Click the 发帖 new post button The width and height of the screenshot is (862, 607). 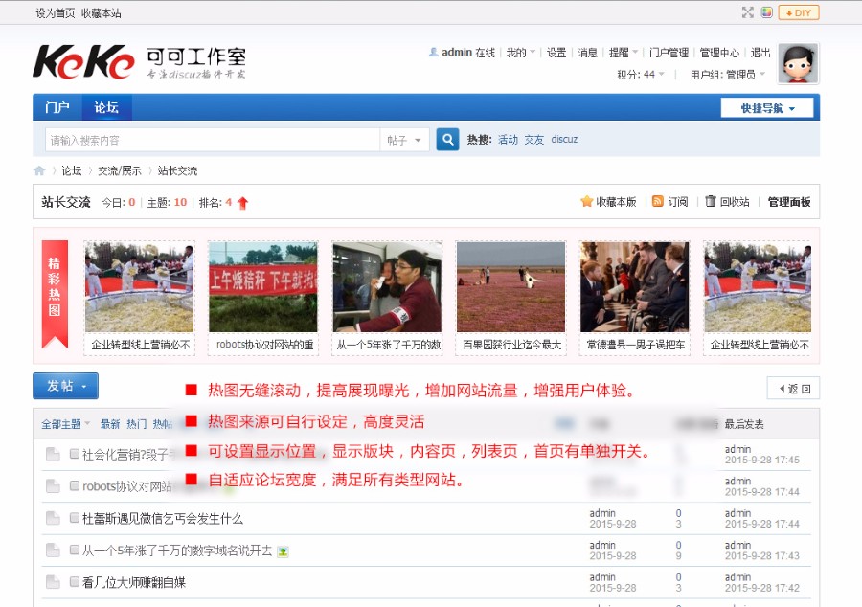pos(60,386)
